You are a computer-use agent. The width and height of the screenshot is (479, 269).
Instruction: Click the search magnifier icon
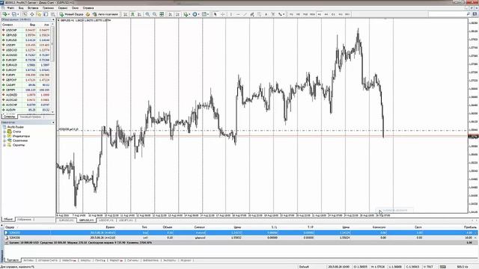[x=469, y=14]
